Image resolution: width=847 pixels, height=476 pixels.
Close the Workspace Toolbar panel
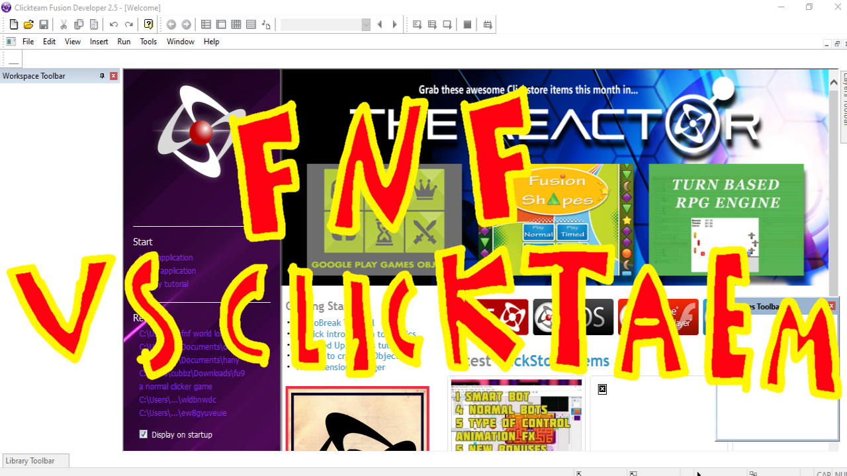coord(114,76)
